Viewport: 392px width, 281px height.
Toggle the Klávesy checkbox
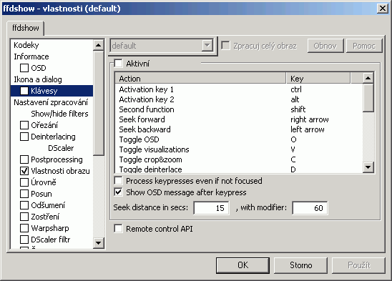(x=24, y=91)
